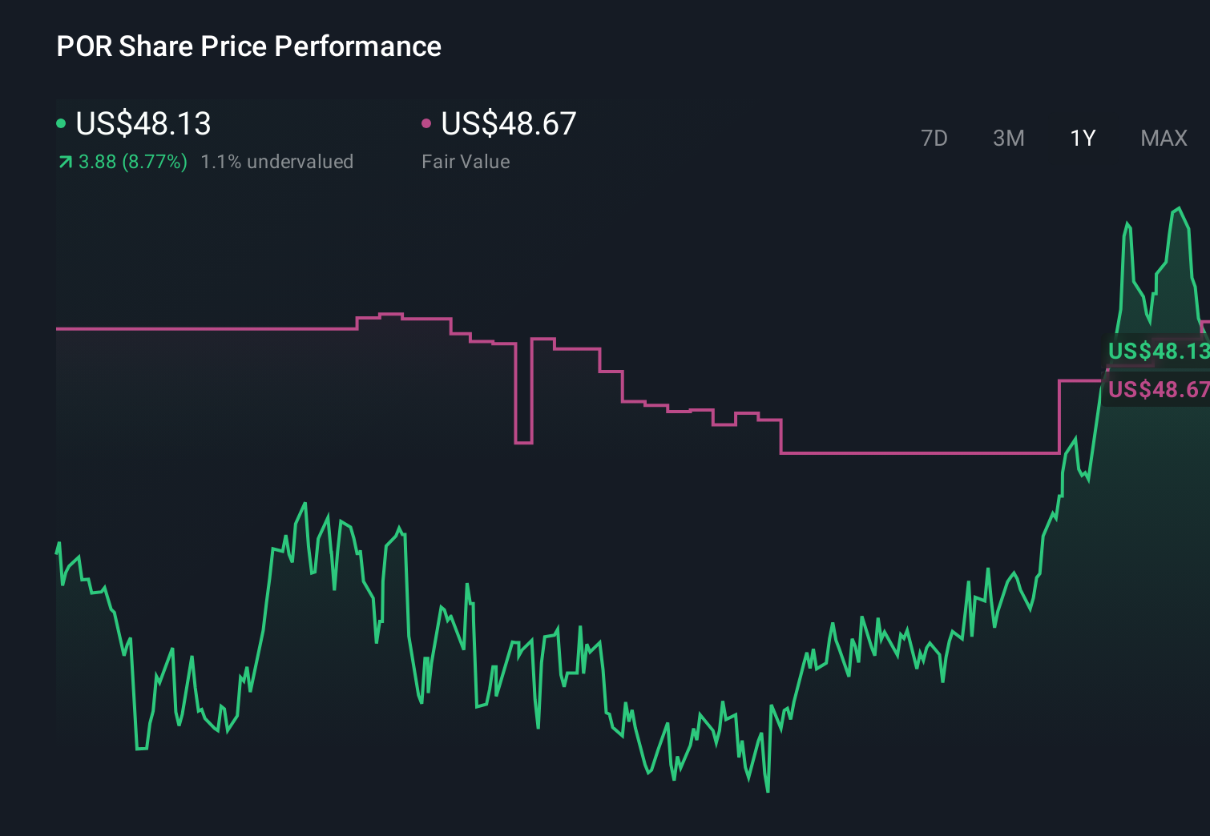Viewport: 1210px width, 836px height.
Task: Click the POR Share Price Performance title
Action: pyautogui.click(x=248, y=46)
